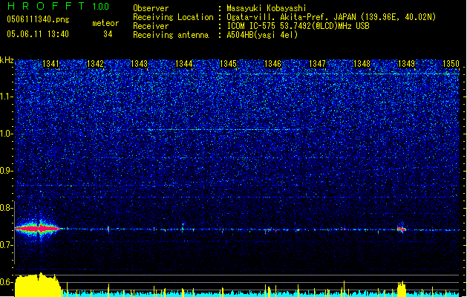Click observer name Masayuki Kobayashi
Viewport: 467px width, 297px height.
(x=267, y=8)
